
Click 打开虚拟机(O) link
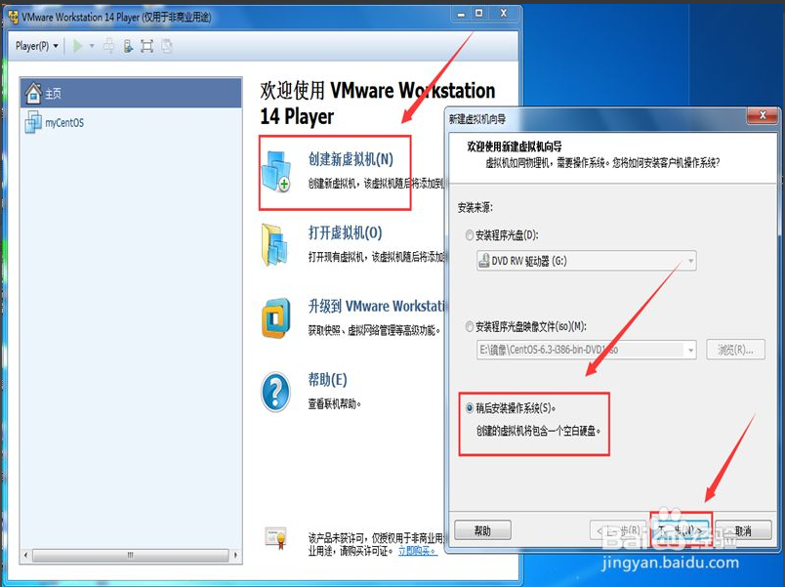pos(345,232)
